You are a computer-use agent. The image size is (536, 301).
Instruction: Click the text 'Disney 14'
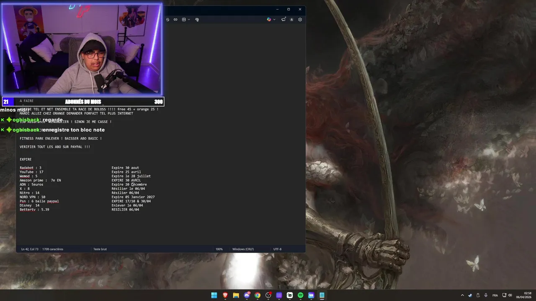[30, 205]
